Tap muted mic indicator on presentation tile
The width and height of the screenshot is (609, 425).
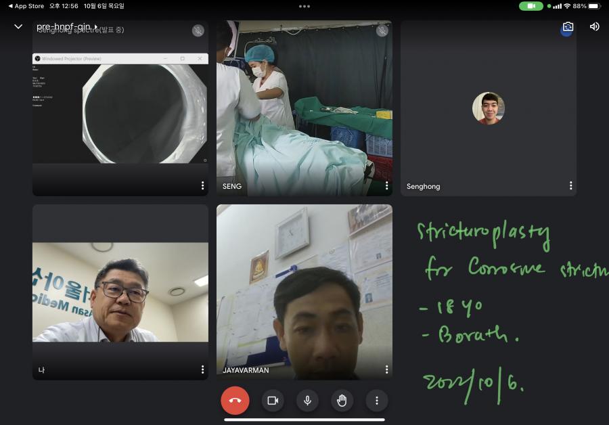[198, 30]
